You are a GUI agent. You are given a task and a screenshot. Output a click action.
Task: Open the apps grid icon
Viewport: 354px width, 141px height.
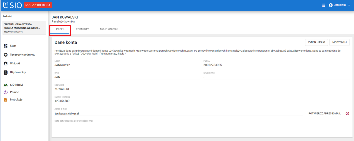pos(323,5)
